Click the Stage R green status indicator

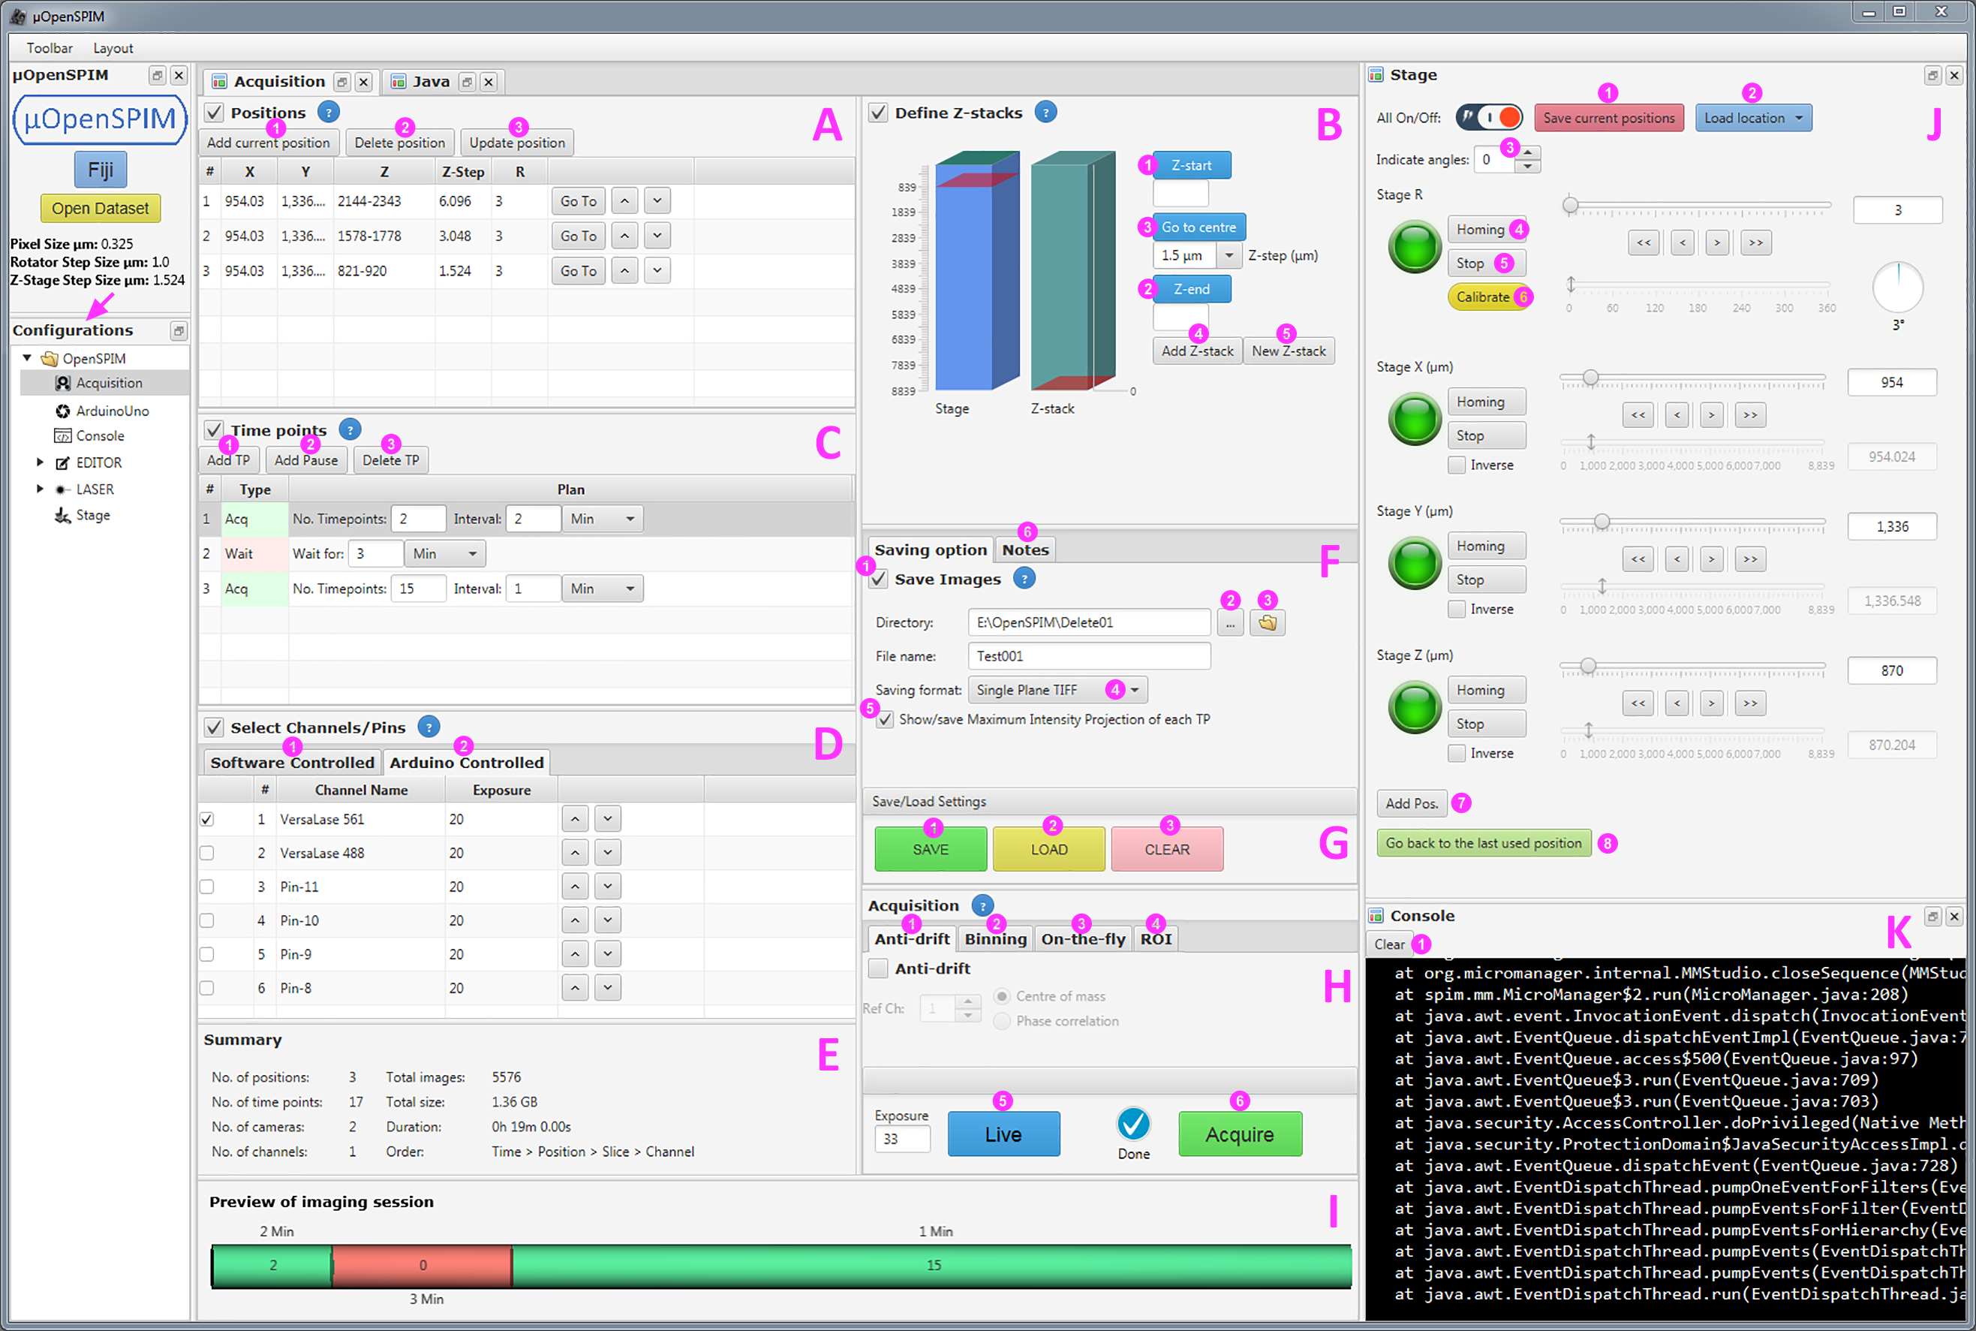[1415, 247]
